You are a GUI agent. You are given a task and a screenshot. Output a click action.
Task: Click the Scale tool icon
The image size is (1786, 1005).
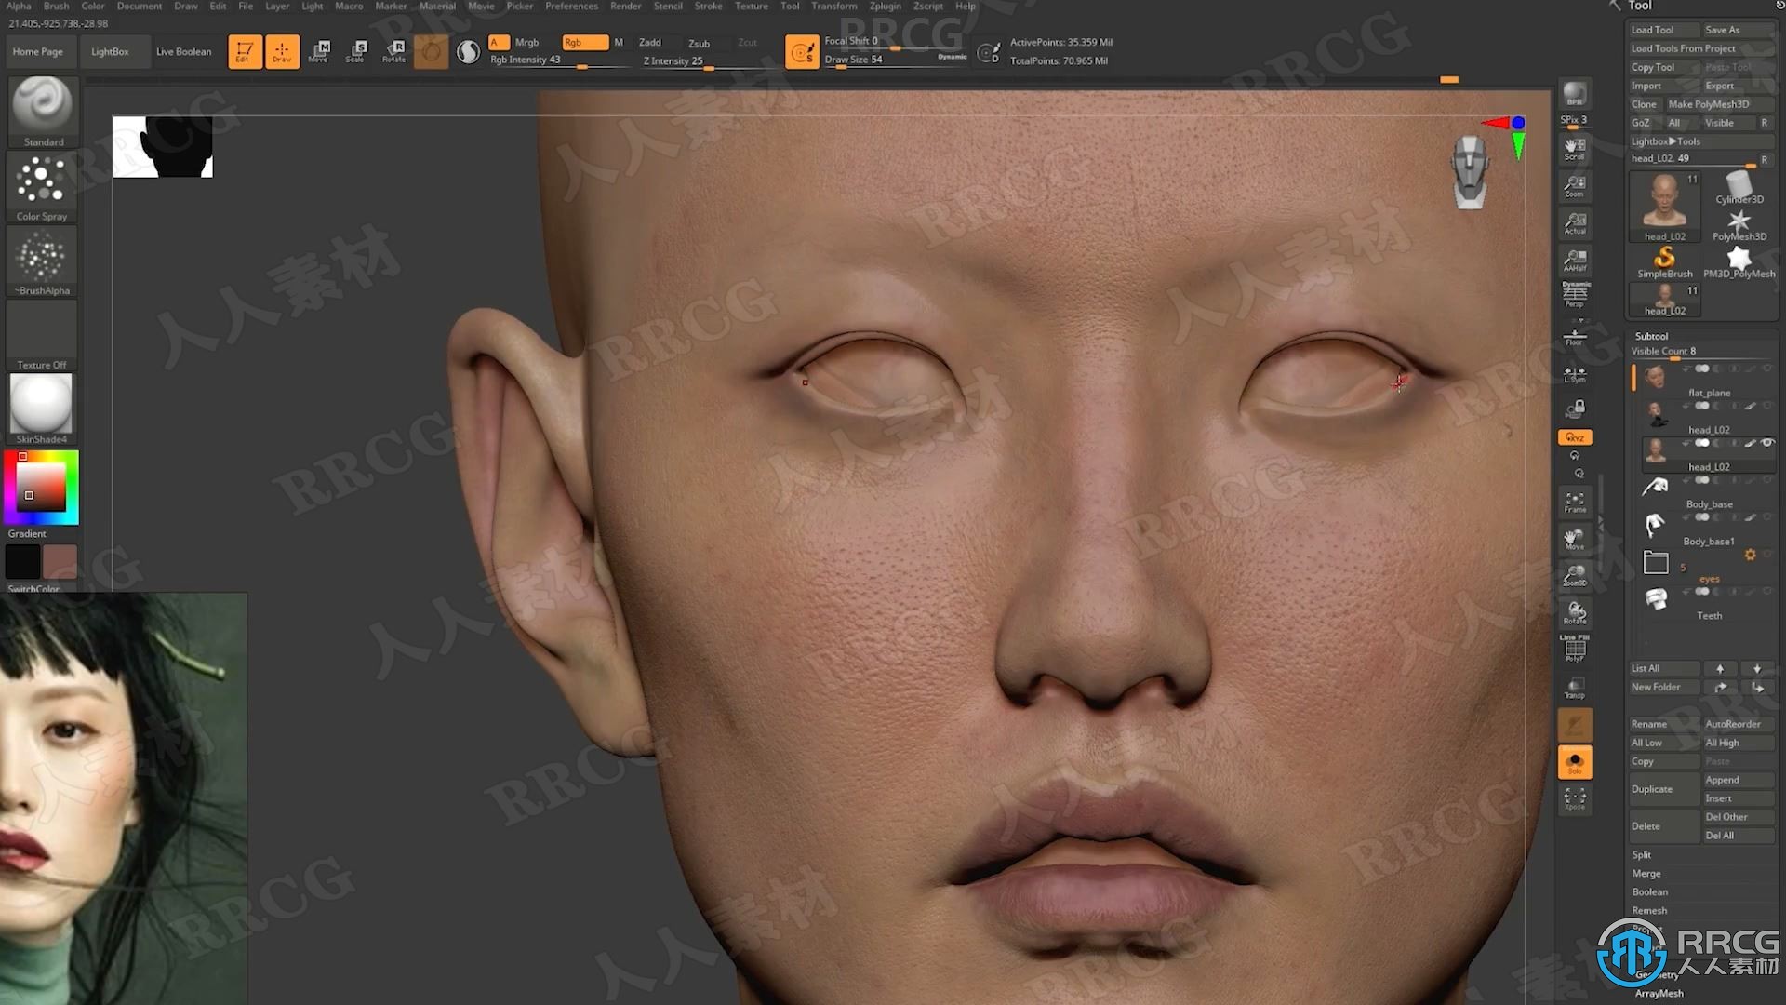[x=358, y=50]
